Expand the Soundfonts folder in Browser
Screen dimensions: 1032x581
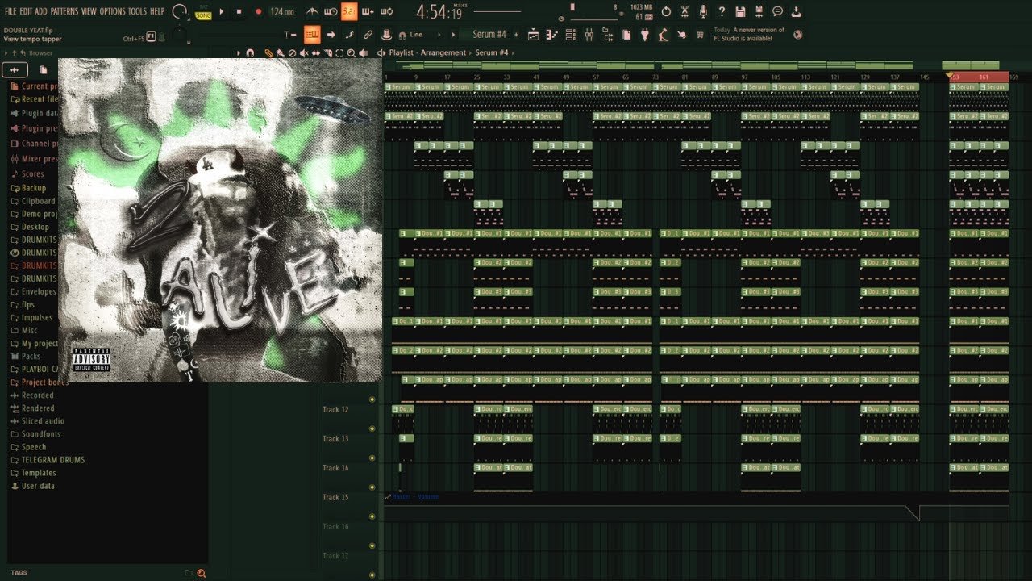point(40,434)
